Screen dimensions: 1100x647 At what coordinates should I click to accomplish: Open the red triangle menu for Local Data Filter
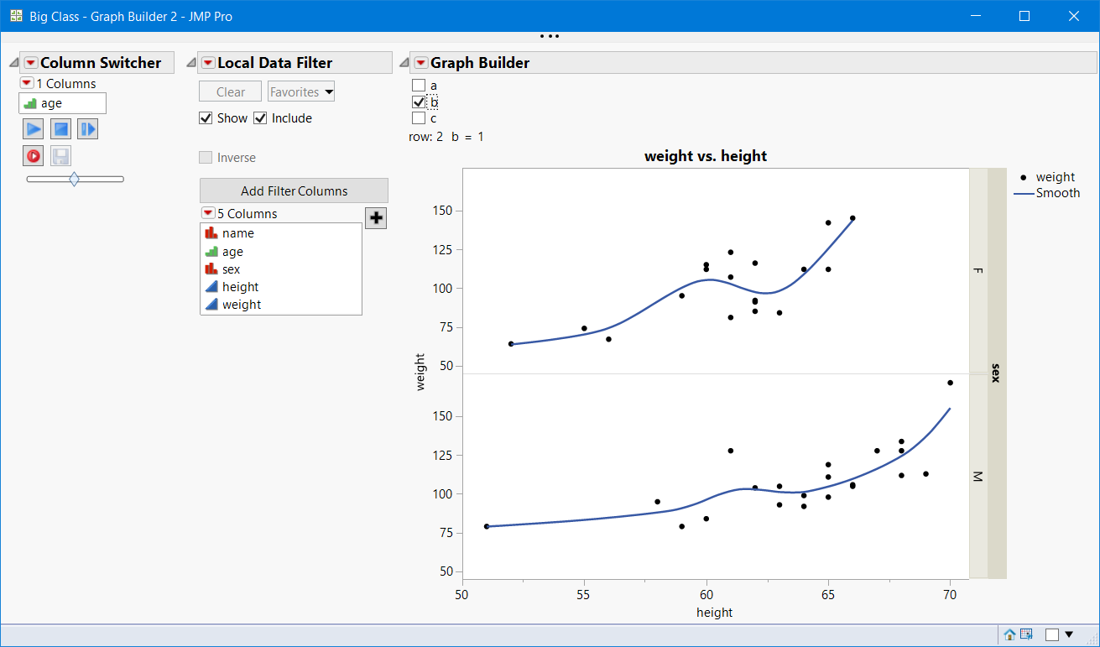click(206, 62)
